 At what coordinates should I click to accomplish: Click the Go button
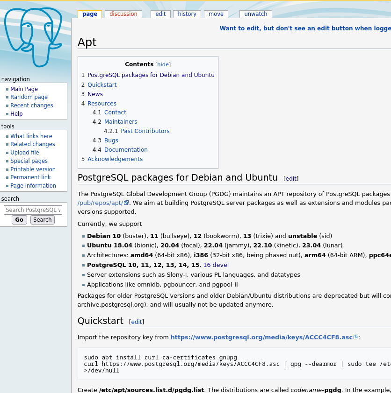pyautogui.click(x=19, y=220)
